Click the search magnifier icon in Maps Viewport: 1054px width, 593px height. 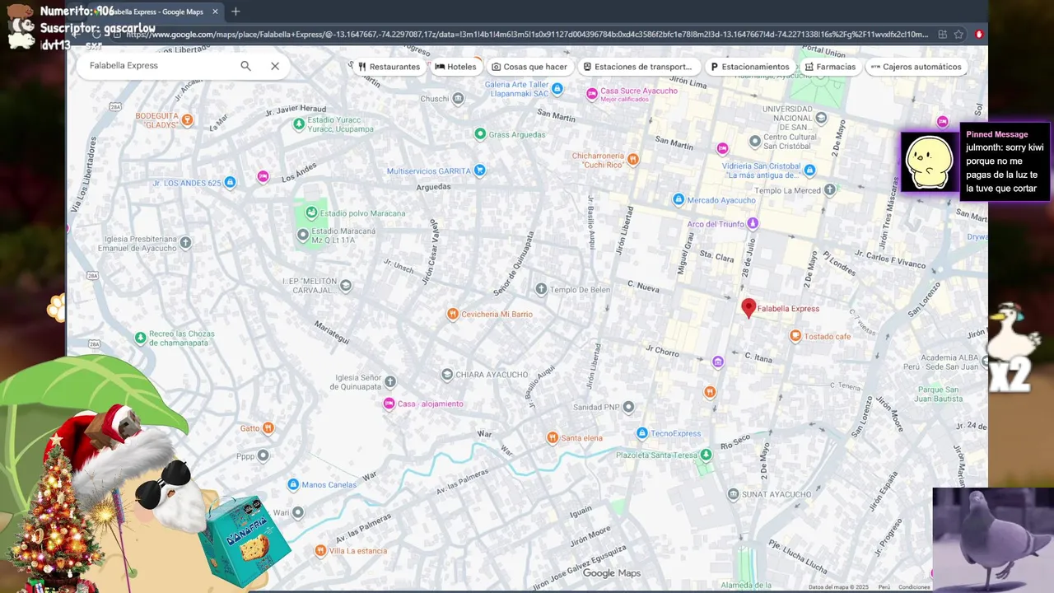tap(245, 66)
